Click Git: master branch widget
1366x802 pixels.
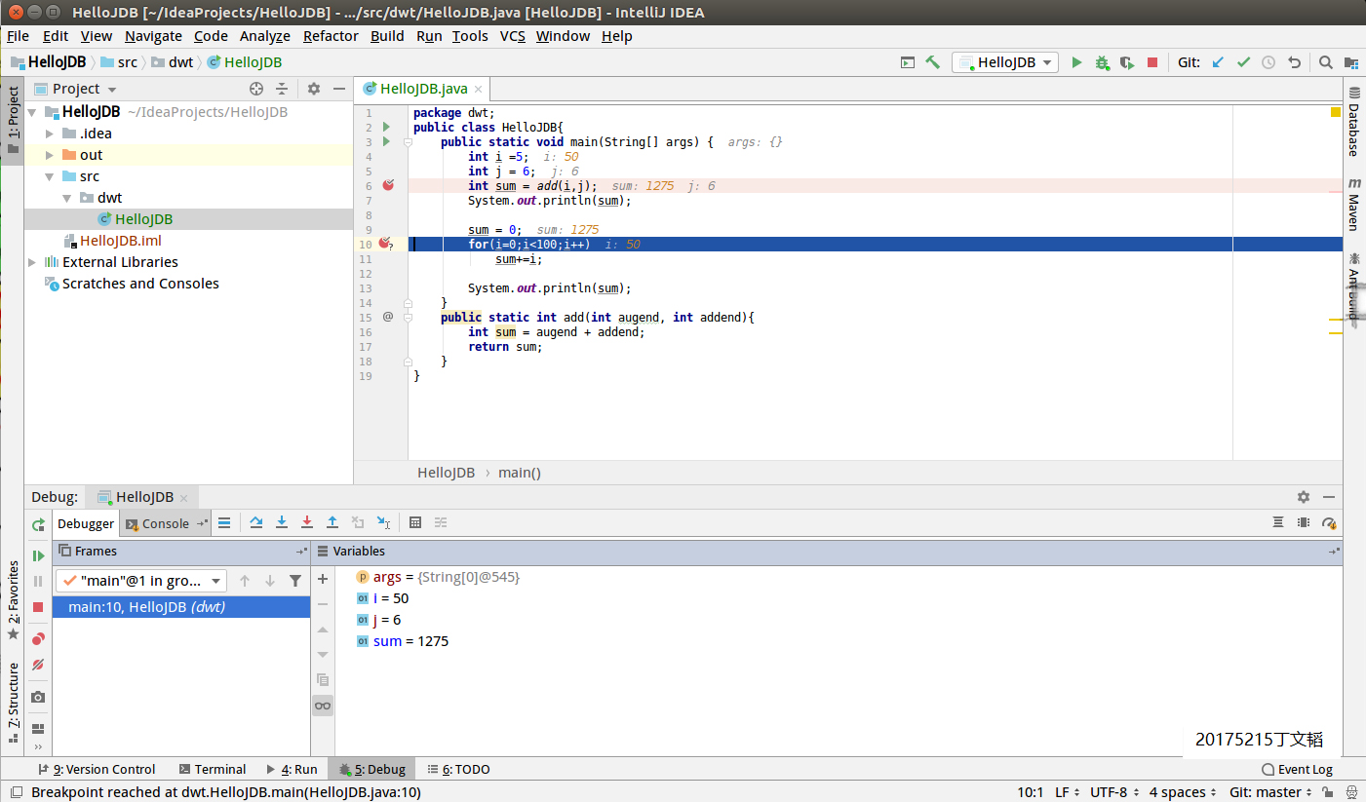tap(1272, 792)
